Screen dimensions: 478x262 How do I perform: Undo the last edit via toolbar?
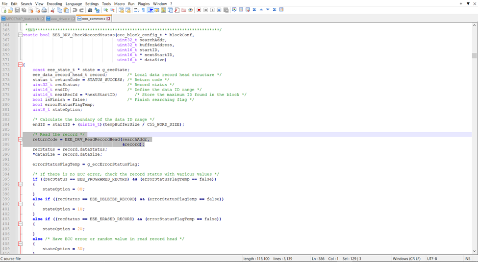point(75,10)
